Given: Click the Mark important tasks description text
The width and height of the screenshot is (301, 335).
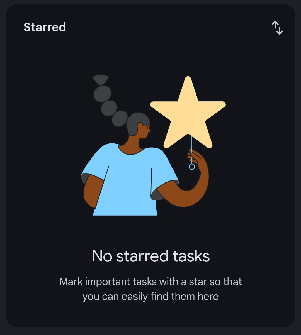Looking at the screenshot, I should 151,289.
